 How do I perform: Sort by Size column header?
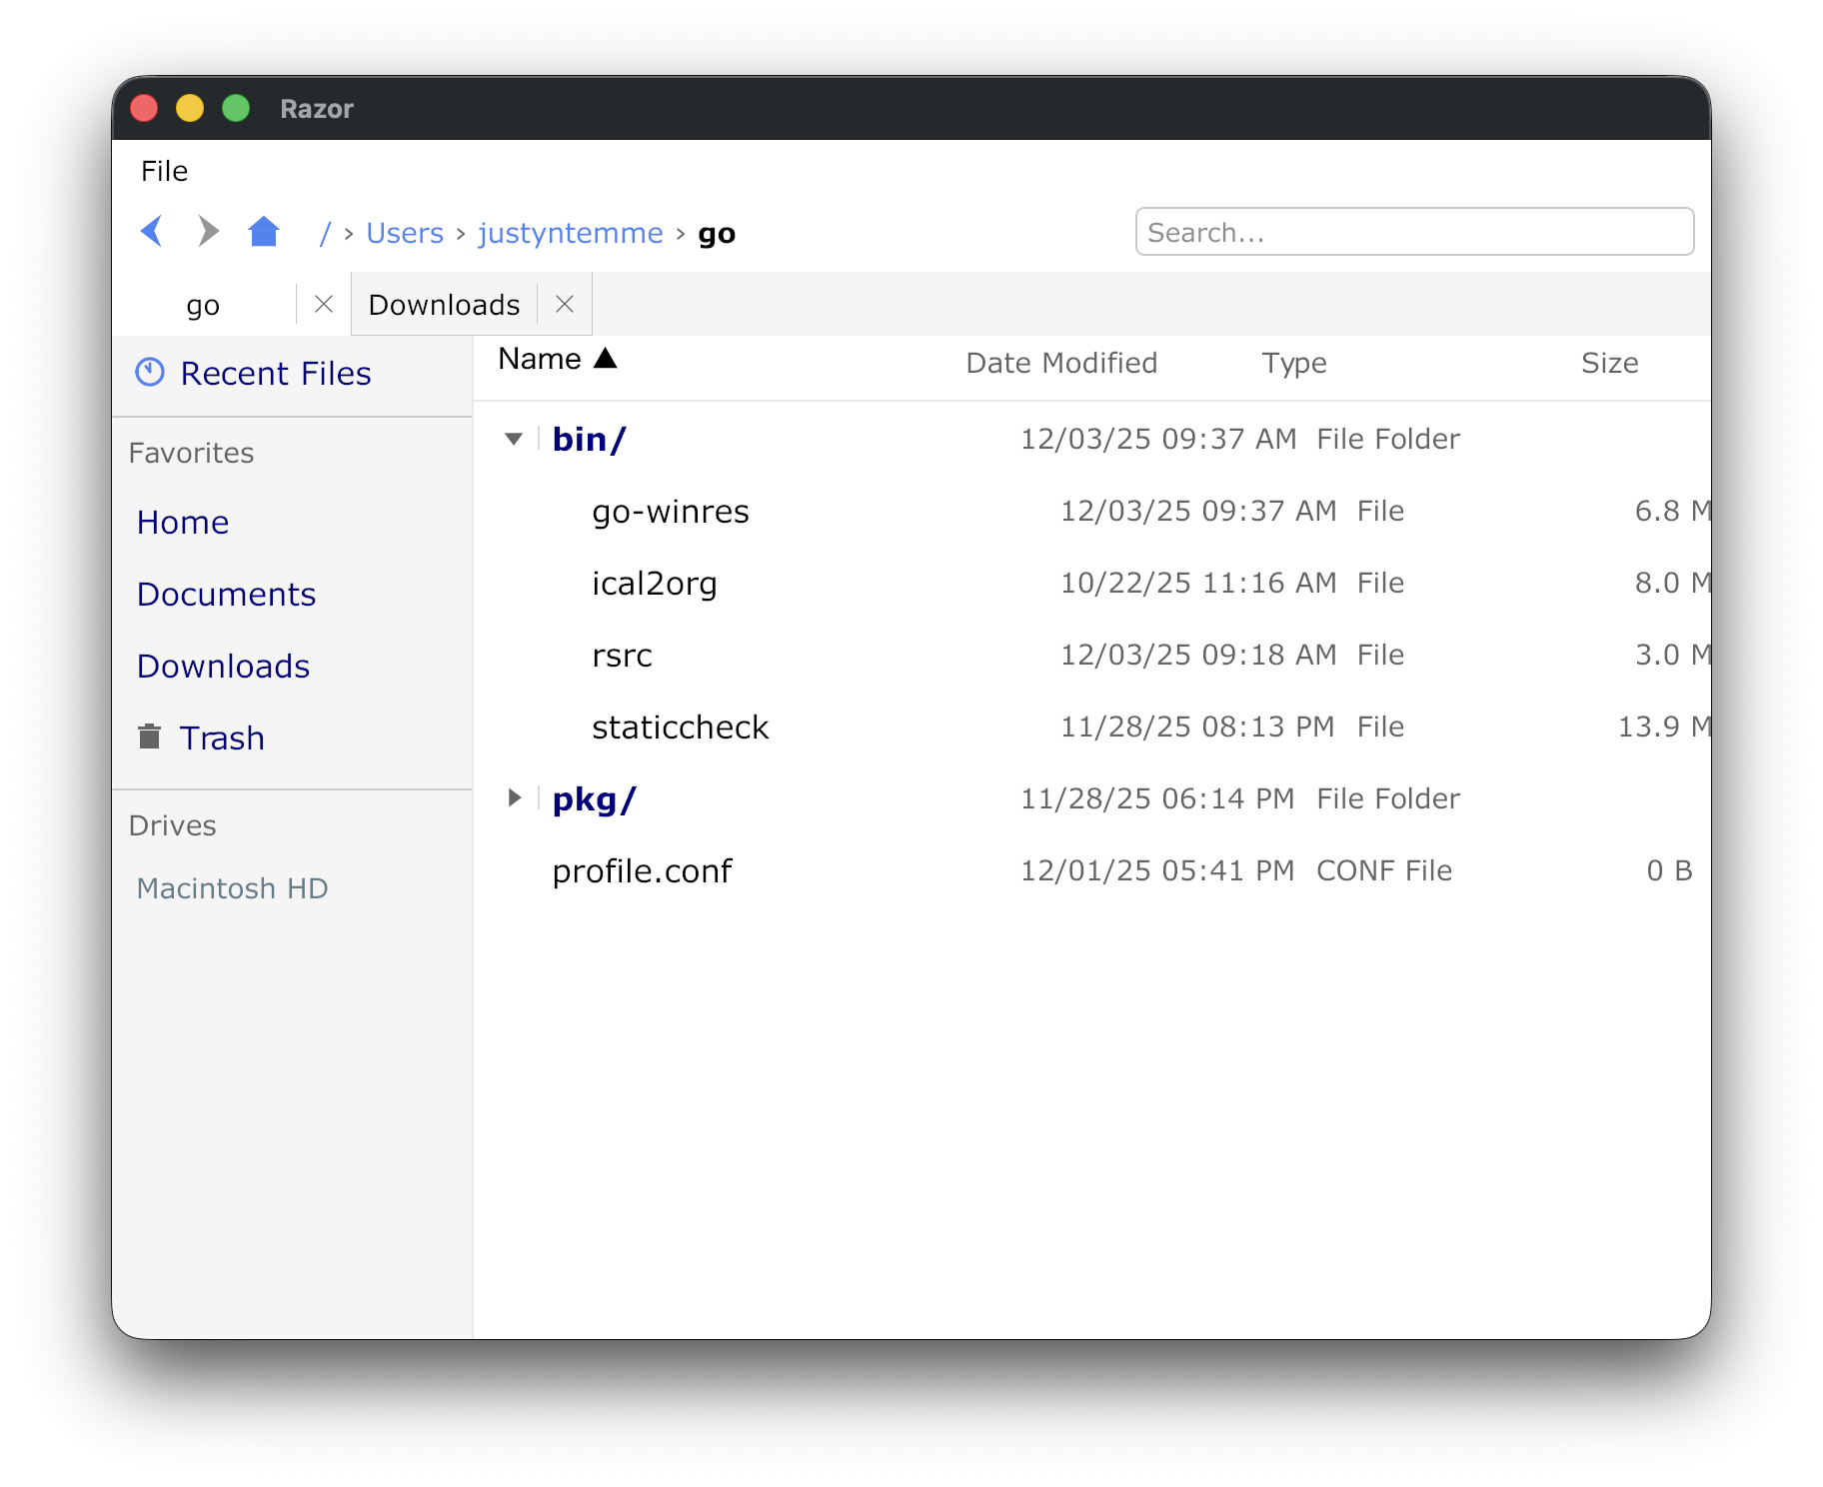tap(1609, 363)
